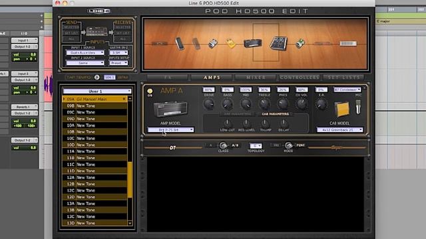Open the Input 2 Source dropdown
The image size is (426, 239).
(85, 63)
